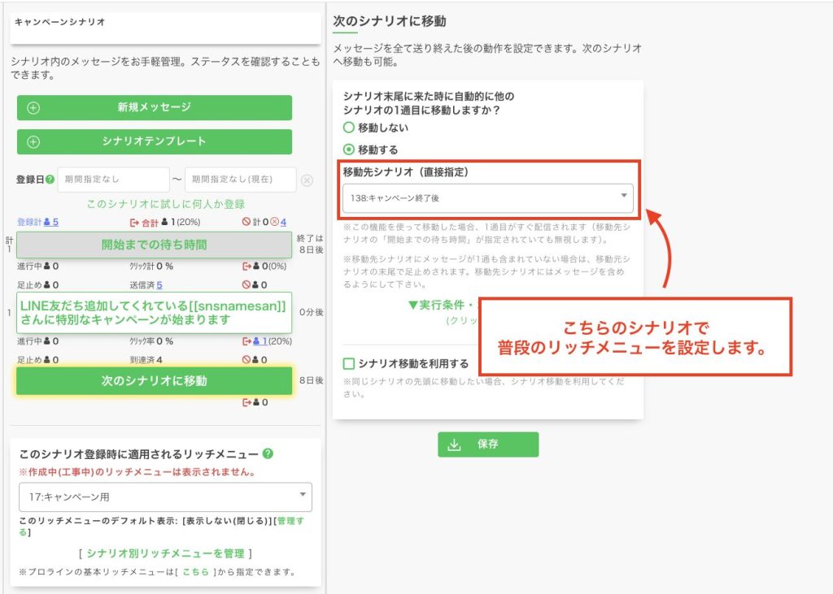Image resolution: width=833 pixels, height=594 pixels.
Task: Click the green help icon beside 登録日
Action: tap(50, 180)
